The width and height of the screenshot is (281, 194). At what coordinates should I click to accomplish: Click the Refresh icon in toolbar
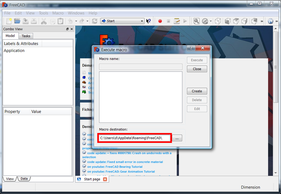94,21
